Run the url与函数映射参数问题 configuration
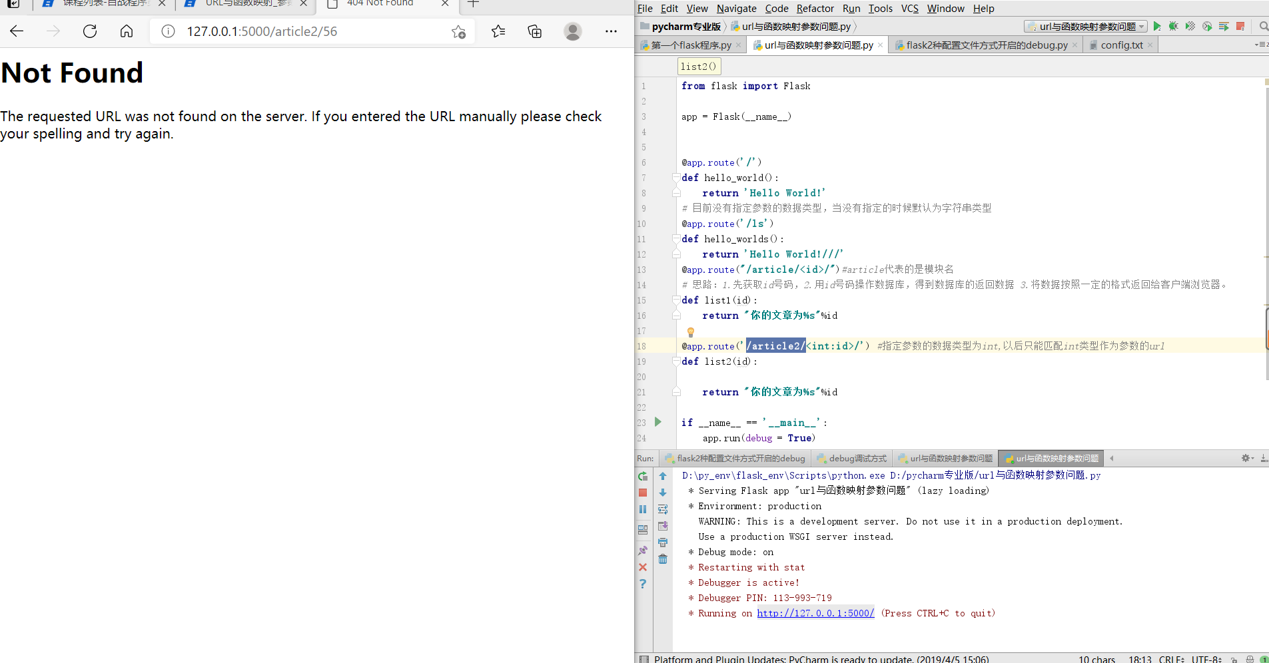The width and height of the screenshot is (1269, 663). click(1157, 26)
